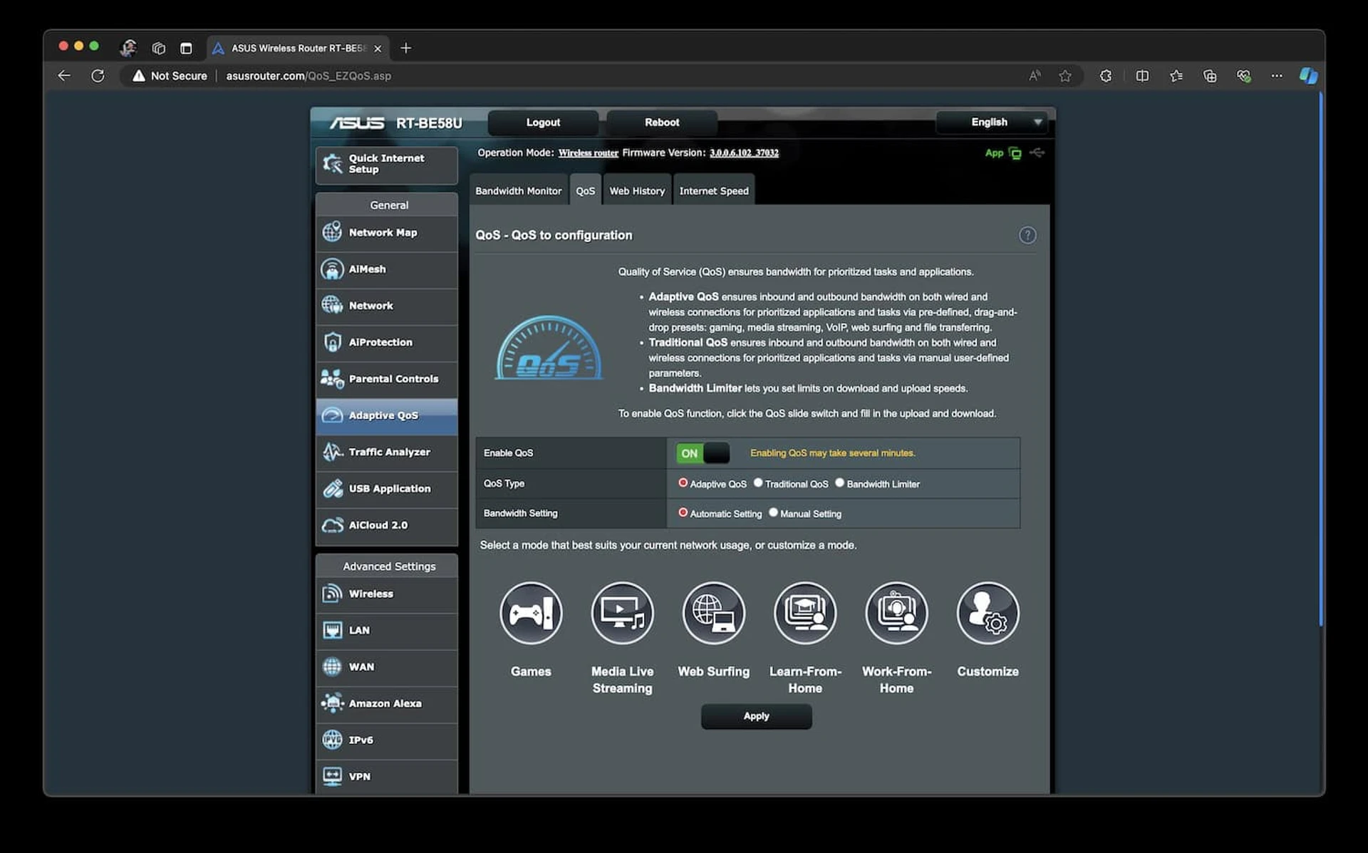The height and width of the screenshot is (853, 1368).
Task: Open IPv6 settings
Action: click(x=386, y=740)
